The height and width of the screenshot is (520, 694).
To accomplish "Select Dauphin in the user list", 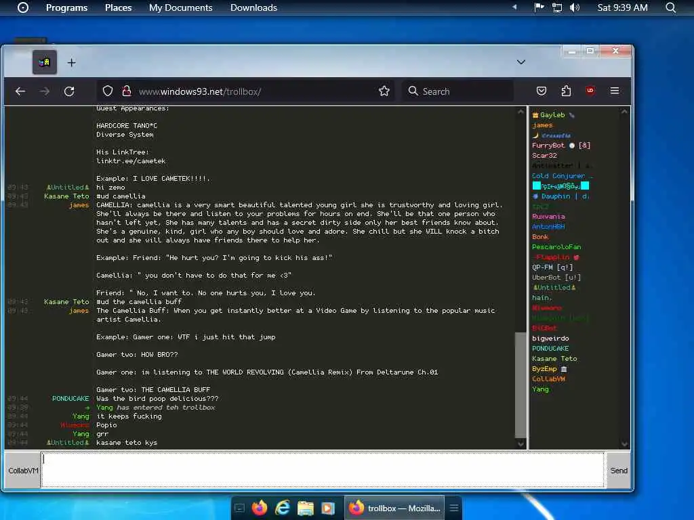I will point(561,196).
